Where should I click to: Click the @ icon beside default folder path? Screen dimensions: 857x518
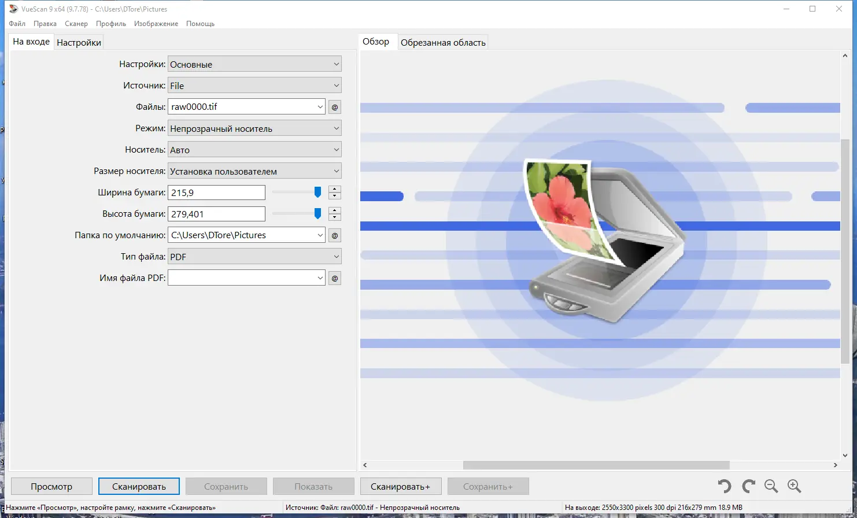pyautogui.click(x=334, y=235)
